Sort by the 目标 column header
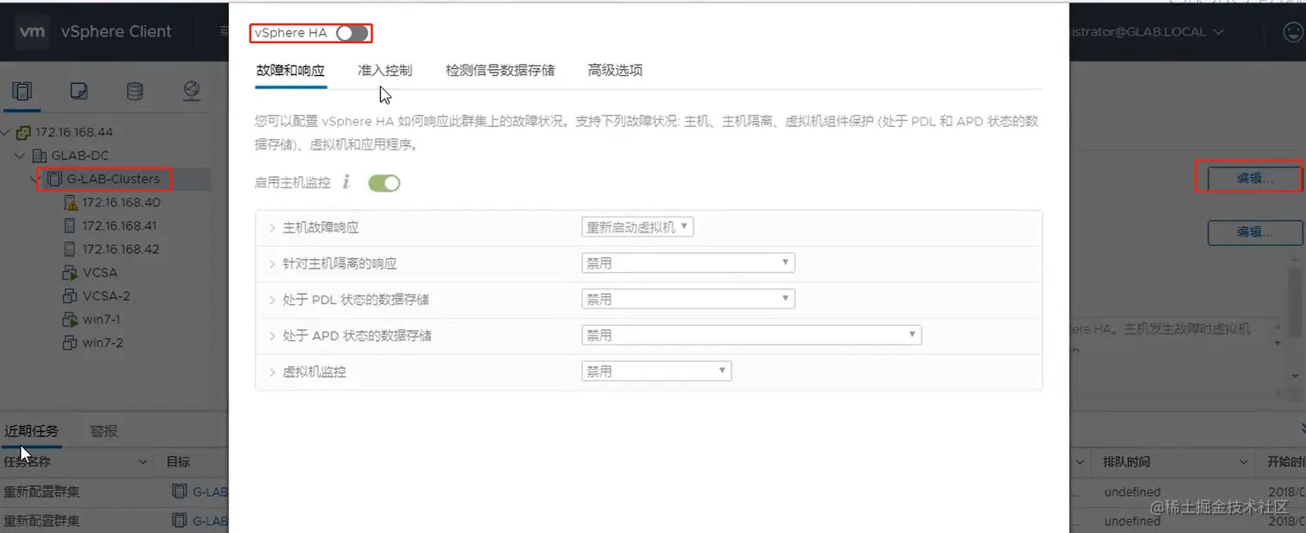 pyautogui.click(x=178, y=462)
